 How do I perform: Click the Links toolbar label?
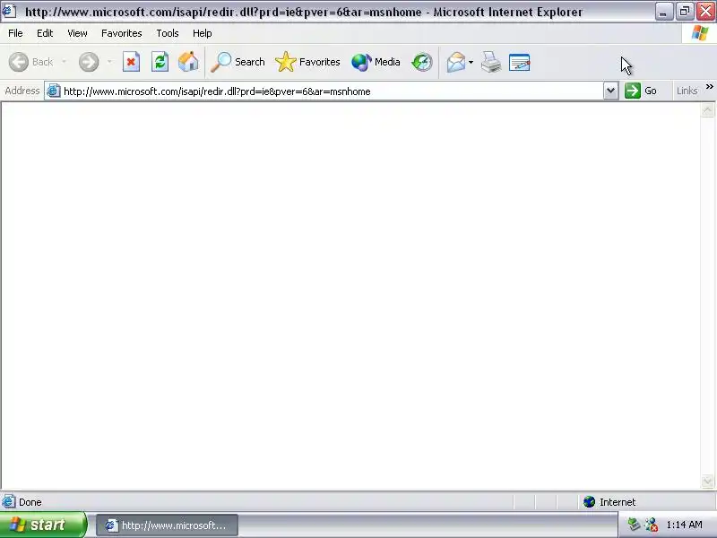coord(687,91)
